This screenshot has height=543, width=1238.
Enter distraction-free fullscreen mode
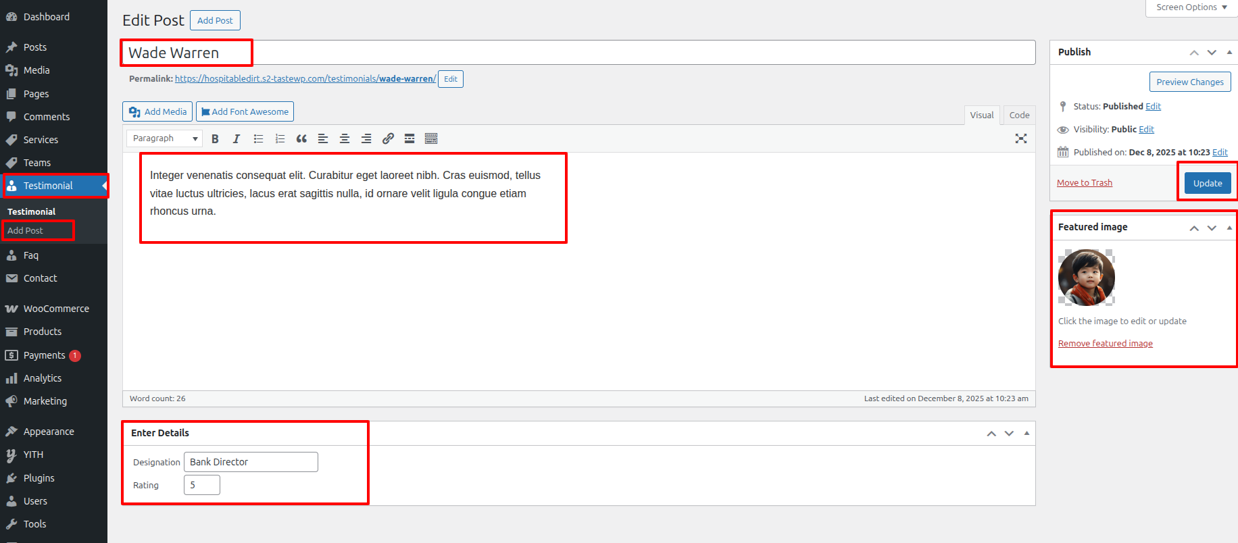click(1021, 138)
